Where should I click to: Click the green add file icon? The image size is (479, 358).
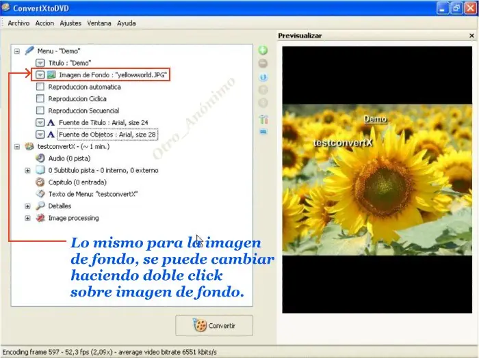pyautogui.click(x=263, y=51)
